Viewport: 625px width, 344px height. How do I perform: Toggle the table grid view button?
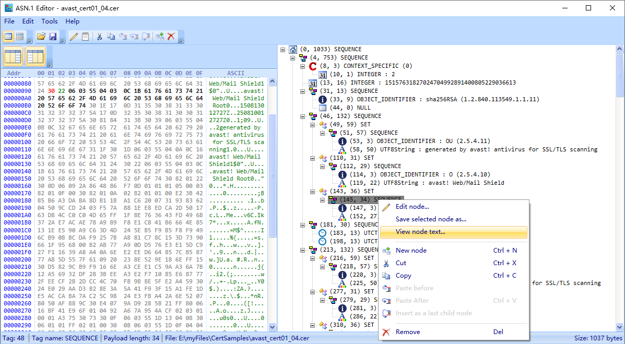8,36
